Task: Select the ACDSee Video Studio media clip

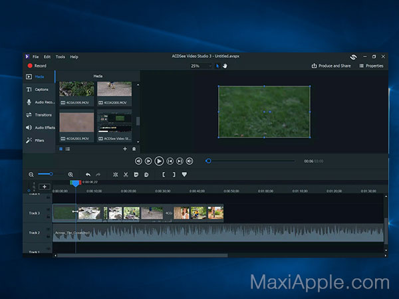Action: tap(114, 126)
